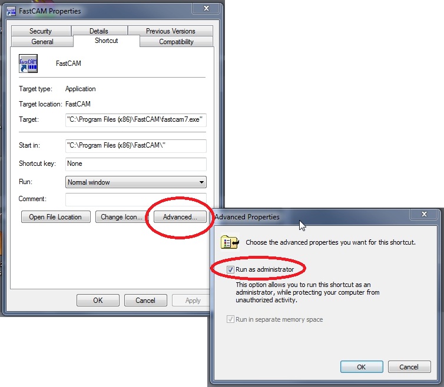444x387 pixels.
Task: Go to the General tab
Action: click(x=42, y=42)
